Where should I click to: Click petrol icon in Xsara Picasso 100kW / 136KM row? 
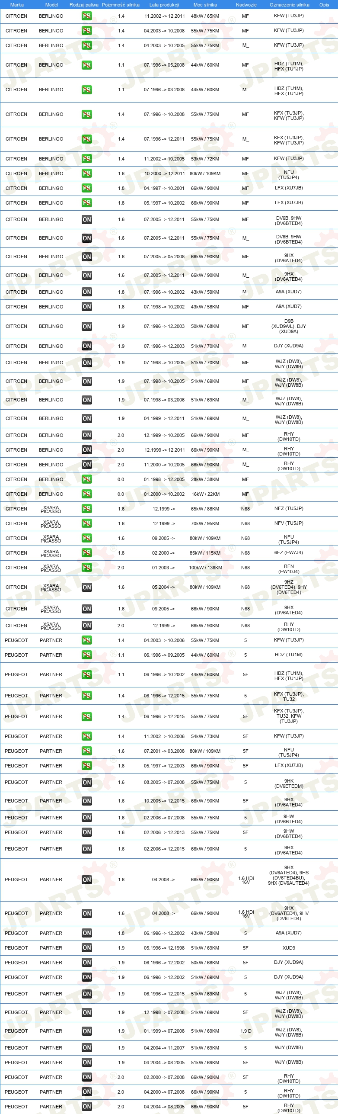pos(87,568)
